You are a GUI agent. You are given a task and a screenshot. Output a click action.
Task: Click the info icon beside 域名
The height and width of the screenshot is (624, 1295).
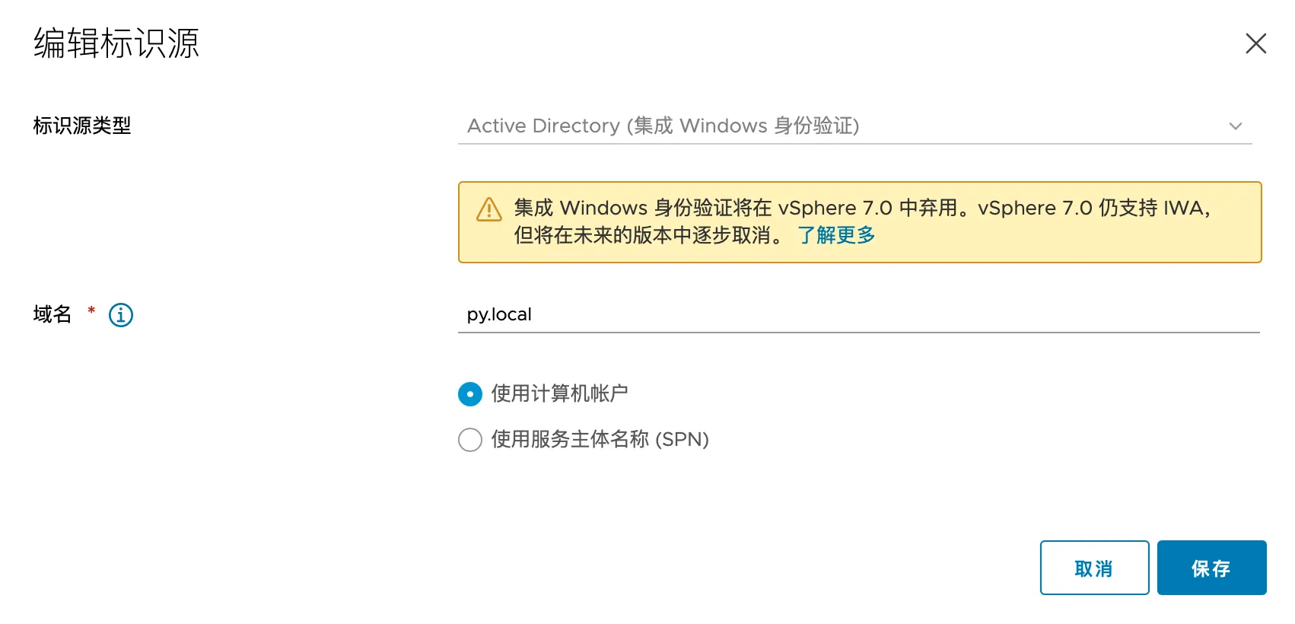(121, 314)
